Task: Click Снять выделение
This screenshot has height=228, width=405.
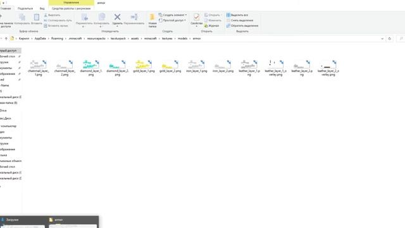Action: pos(240,20)
